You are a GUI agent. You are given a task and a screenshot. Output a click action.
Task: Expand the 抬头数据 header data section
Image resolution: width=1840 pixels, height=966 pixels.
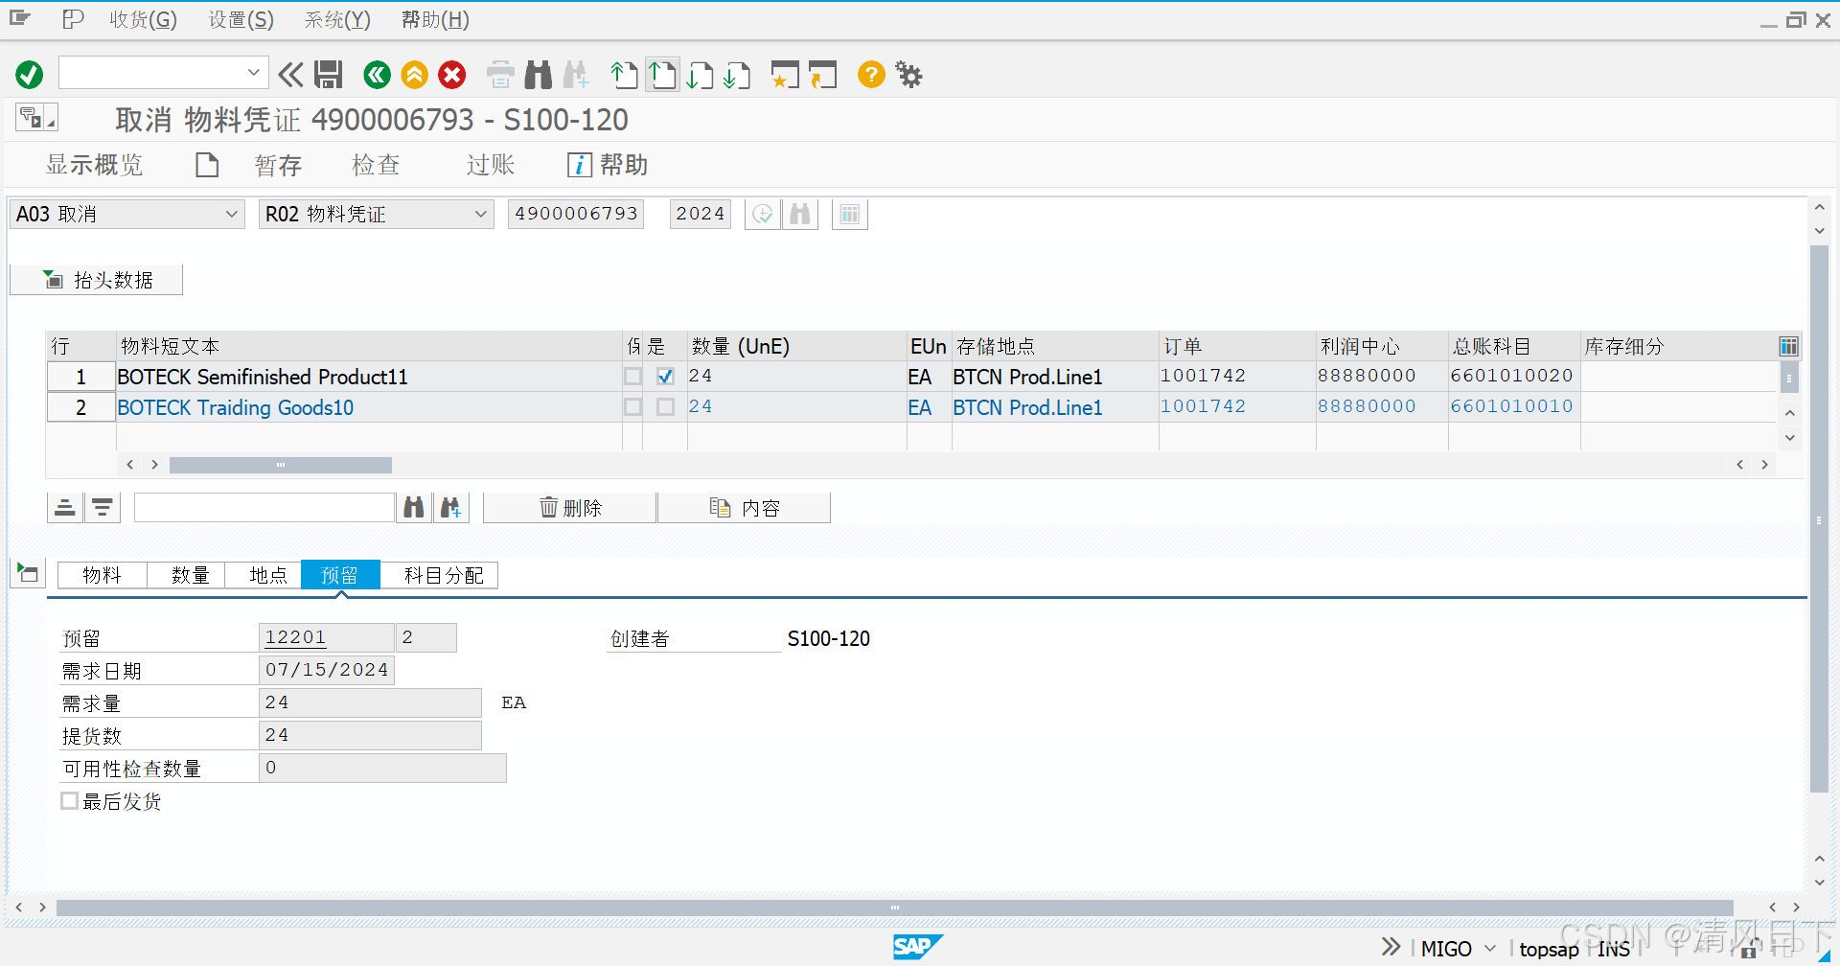point(96,280)
